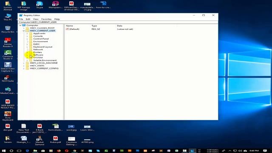Launch the Avro Keyboard shortcut
The width and height of the screenshot is (272, 153).
(8, 116)
